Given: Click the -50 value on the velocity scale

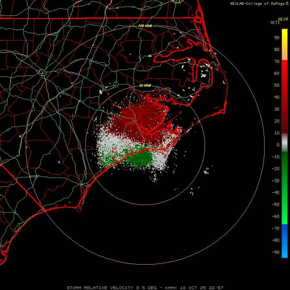Looking at the screenshot, I should point(275,205).
